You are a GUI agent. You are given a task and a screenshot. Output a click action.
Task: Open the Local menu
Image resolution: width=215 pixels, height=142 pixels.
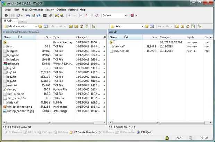(8, 10)
